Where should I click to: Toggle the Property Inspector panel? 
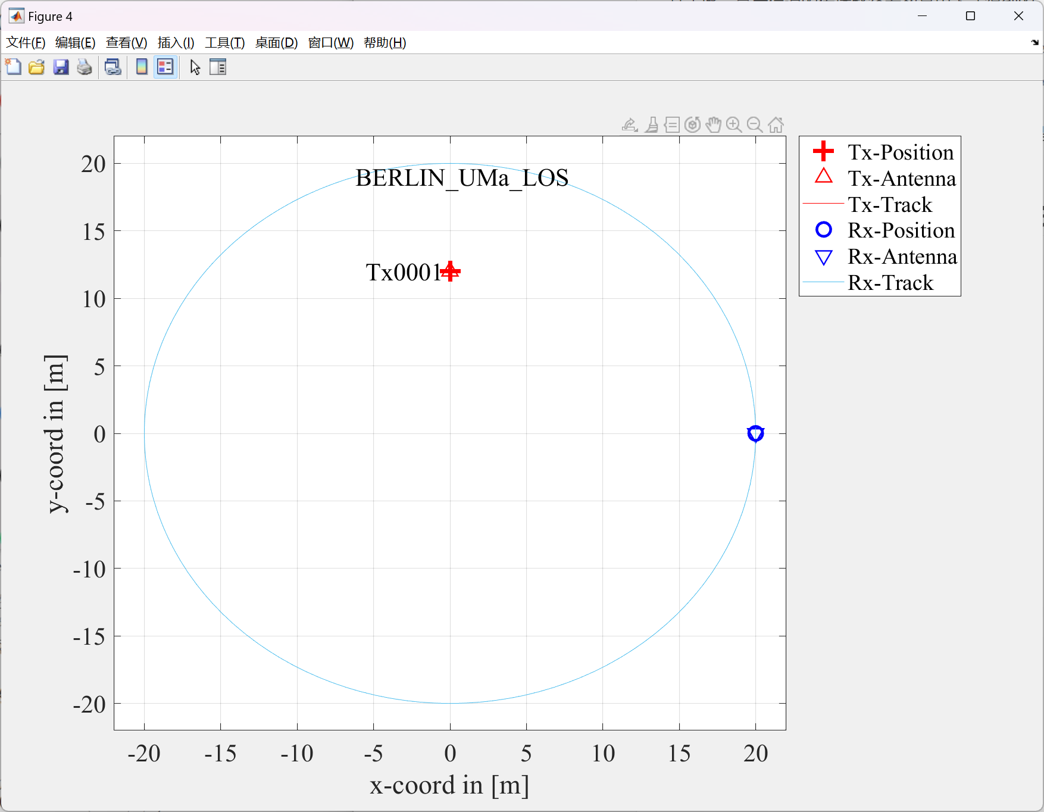[x=218, y=67]
